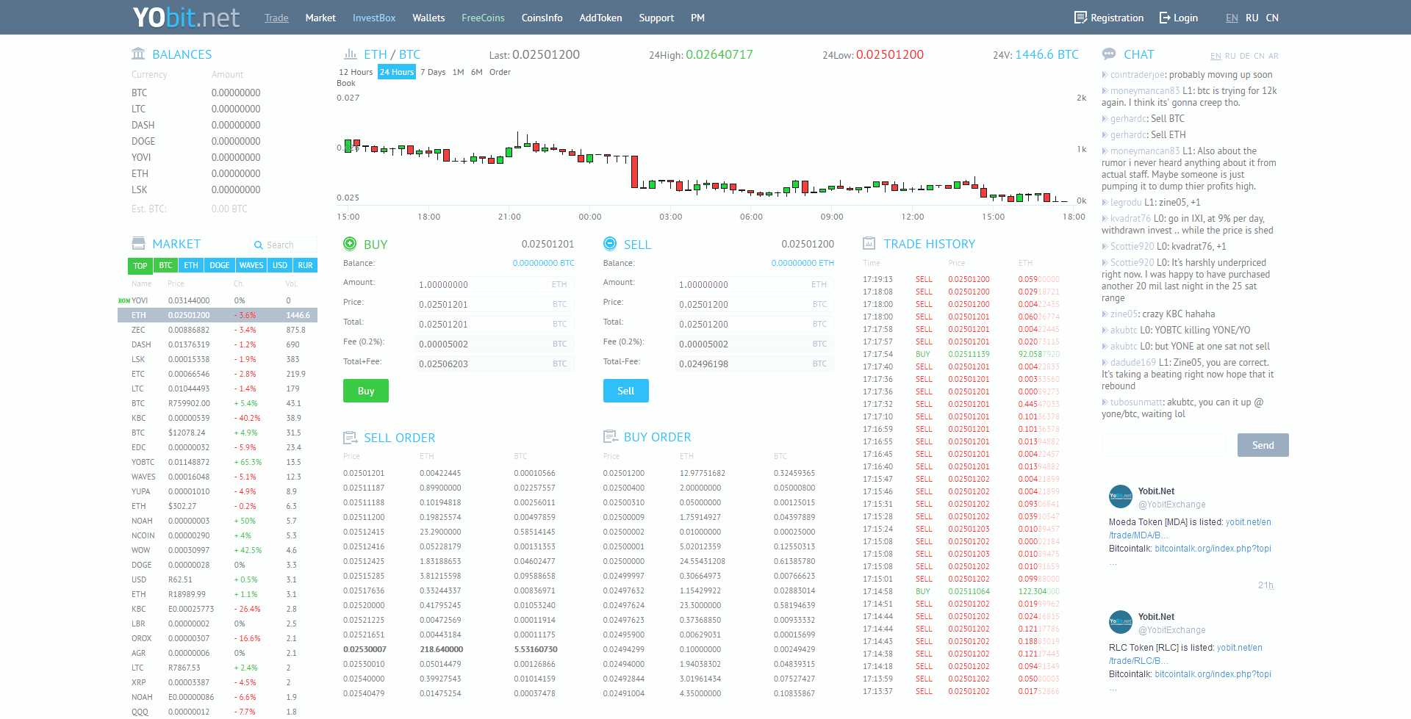Send the chat message
Image resolution: width=1411 pixels, height=719 pixels.
click(1263, 445)
